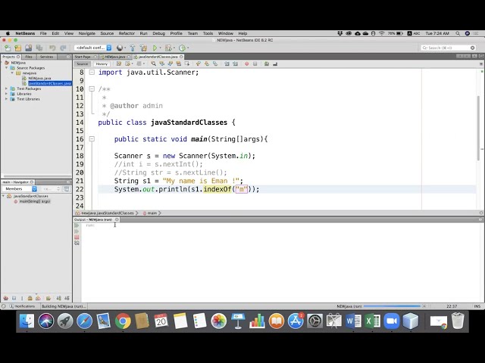
Task: Open the configuration dropdown '<default conf...'
Action: click(92, 48)
